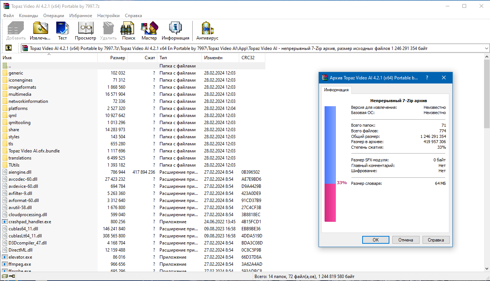Click the Отмена button in the dialog
Viewport: 490px width, 281px height.
click(x=406, y=240)
